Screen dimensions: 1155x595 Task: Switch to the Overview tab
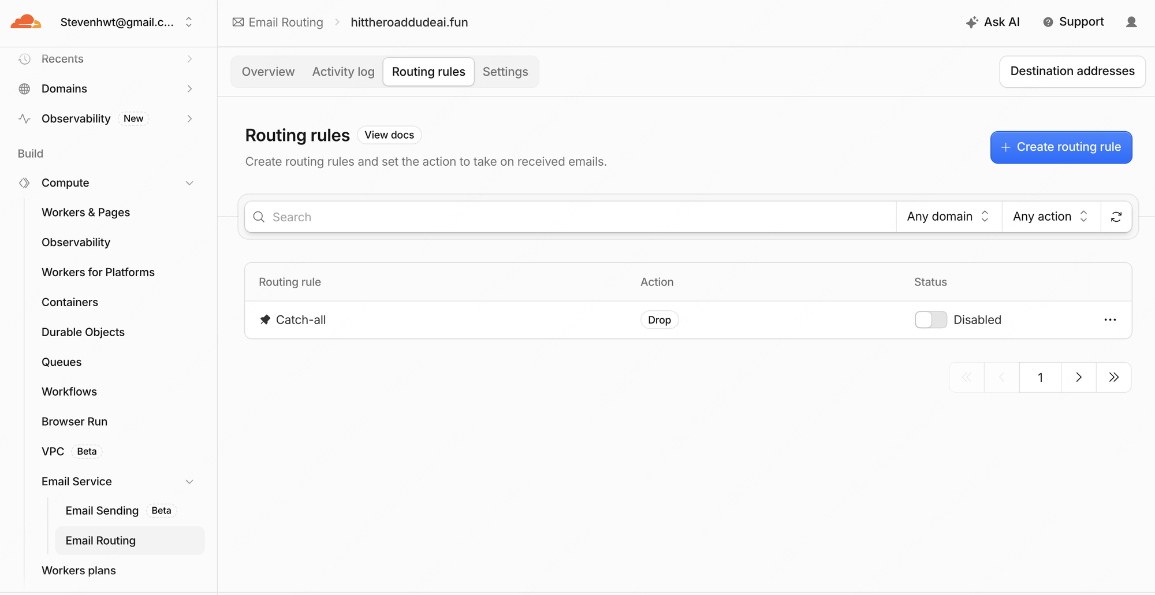pos(268,72)
